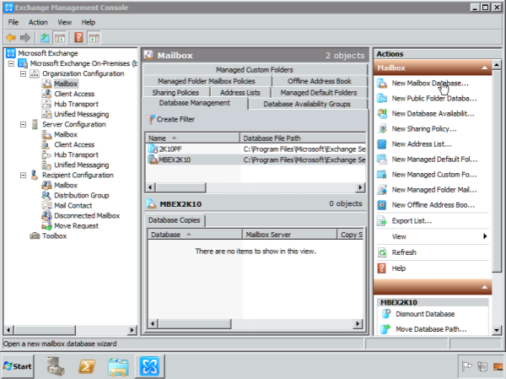Open the View menu

65,22
